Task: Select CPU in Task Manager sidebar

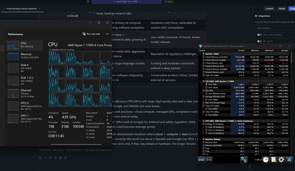Action: coord(24,45)
